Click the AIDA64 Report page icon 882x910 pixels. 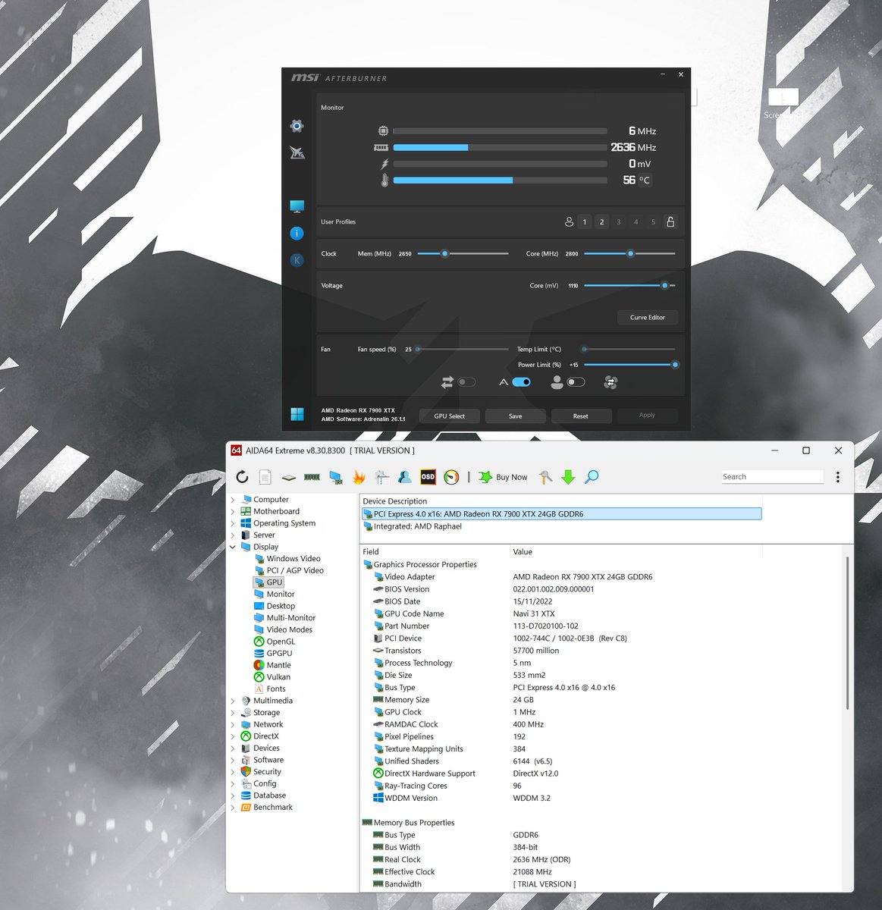(265, 477)
